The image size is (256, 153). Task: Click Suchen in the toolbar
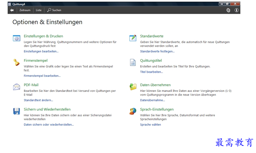(x=54, y=10)
